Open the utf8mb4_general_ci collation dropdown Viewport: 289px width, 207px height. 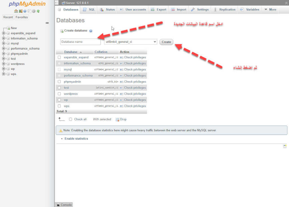pyautogui.click(x=131, y=42)
